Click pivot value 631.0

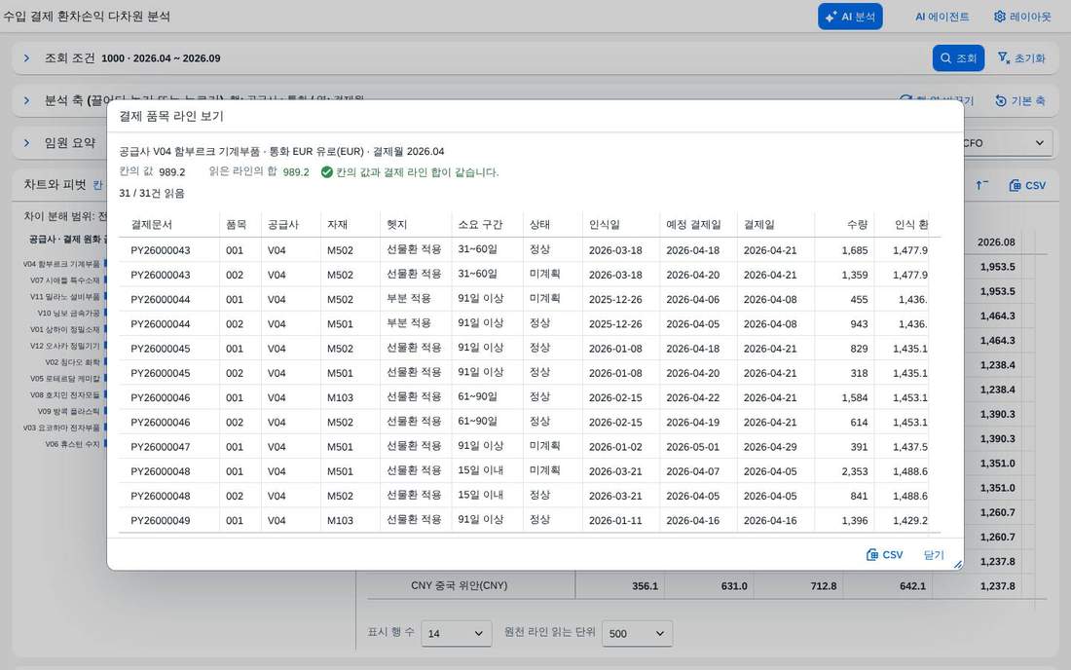(734, 586)
